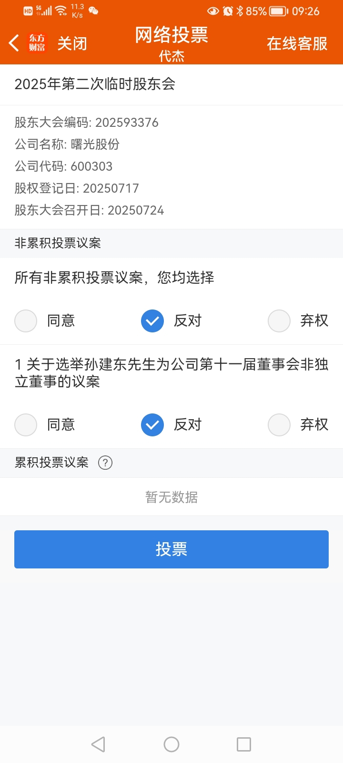The height and width of the screenshot is (763, 343).
Task: Tap the 东方财富 logo icon
Action: 37,43
